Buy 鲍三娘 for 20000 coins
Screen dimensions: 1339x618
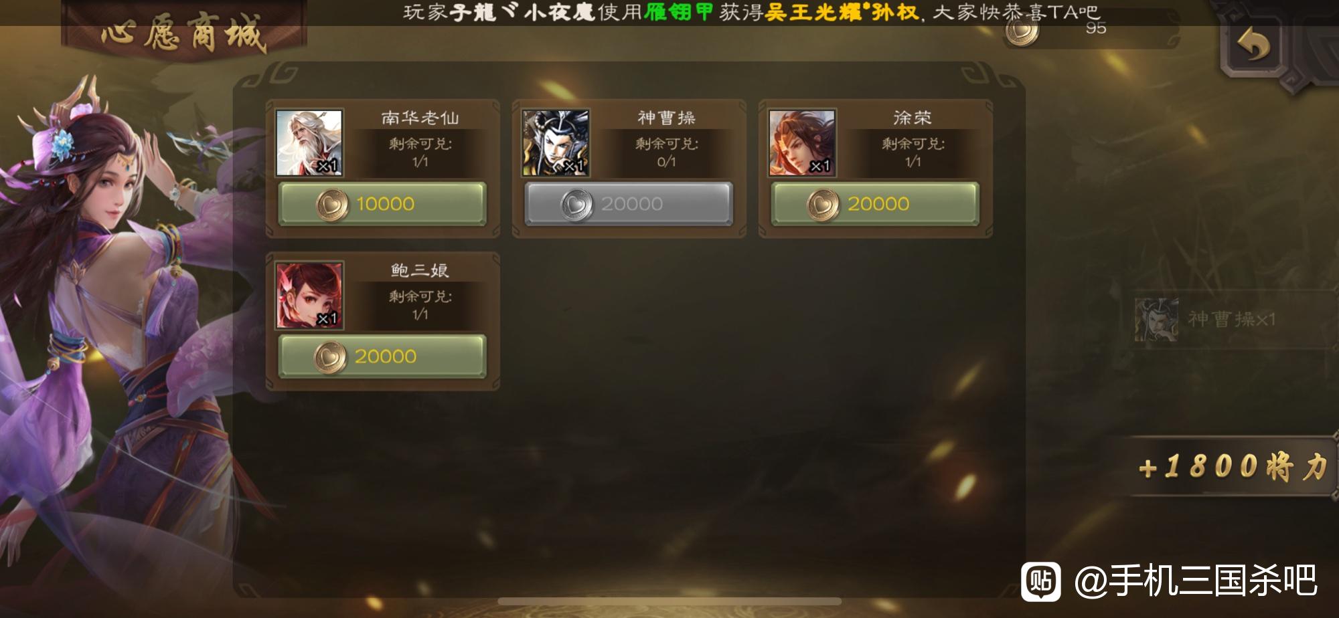[382, 356]
